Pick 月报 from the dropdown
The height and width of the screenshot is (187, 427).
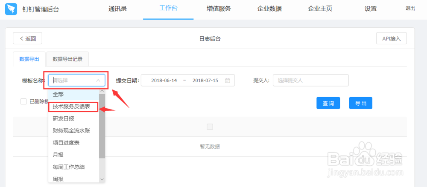(x=73, y=155)
